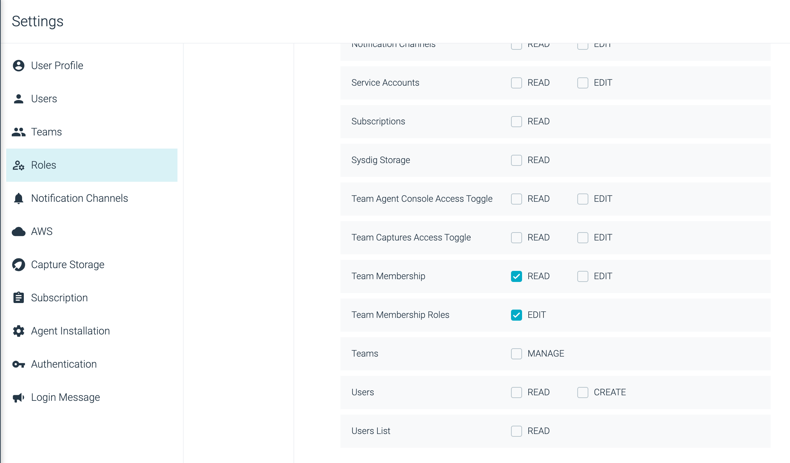The height and width of the screenshot is (463, 790).
Task: Check READ for Users List
Action: point(517,431)
